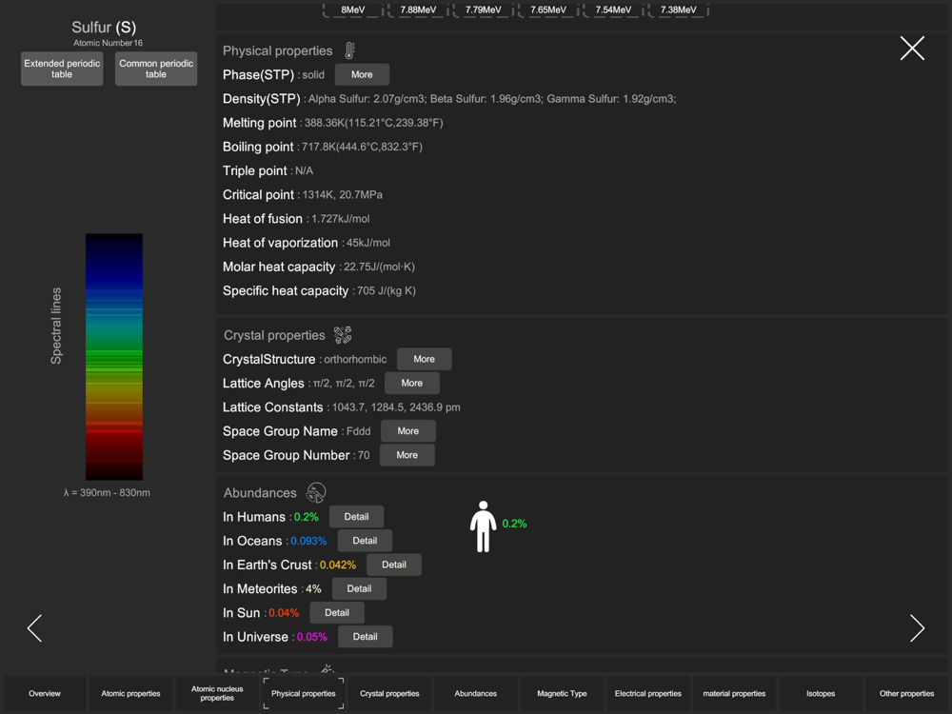Click the sulfur spectral lines color bar

tap(114, 357)
